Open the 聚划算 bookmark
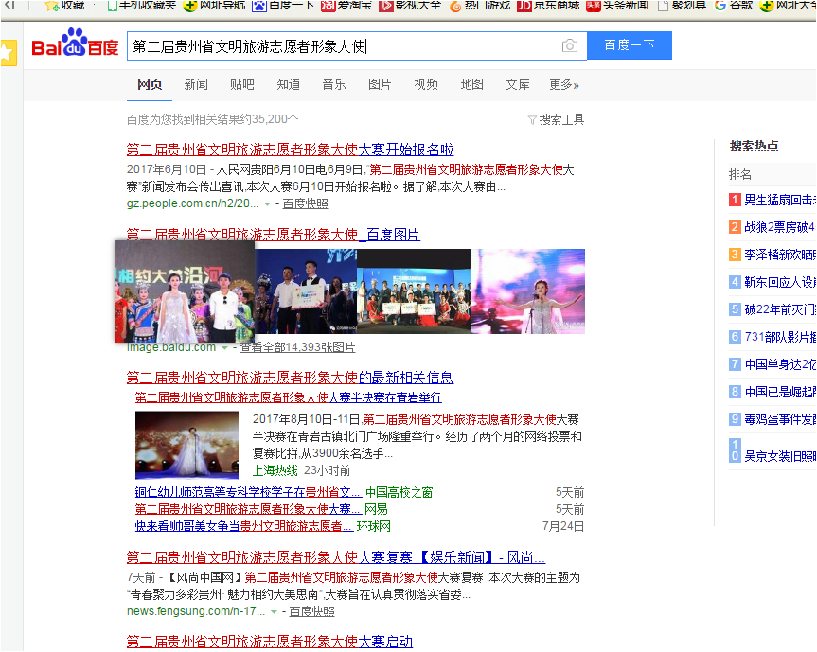Screen dimensions: 817x652 pyautogui.click(x=682, y=6)
